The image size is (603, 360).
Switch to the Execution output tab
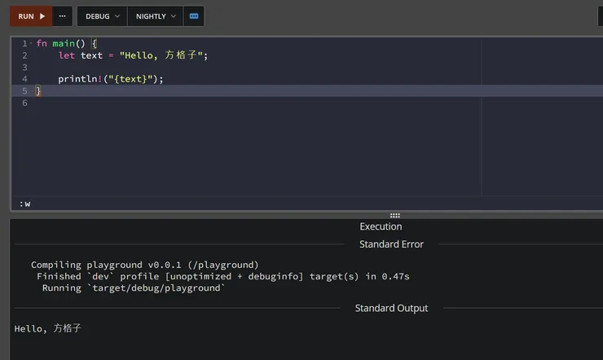pyautogui.click(x=381, y=226)
